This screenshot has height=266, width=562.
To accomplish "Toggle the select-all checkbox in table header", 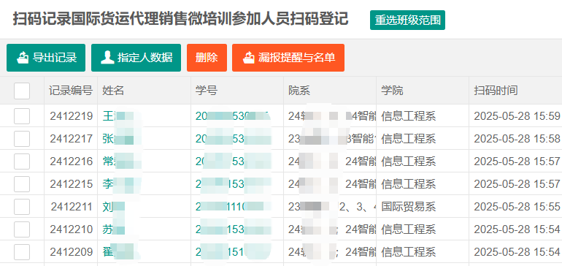I will pyautogui.click(x=22, y=91).
